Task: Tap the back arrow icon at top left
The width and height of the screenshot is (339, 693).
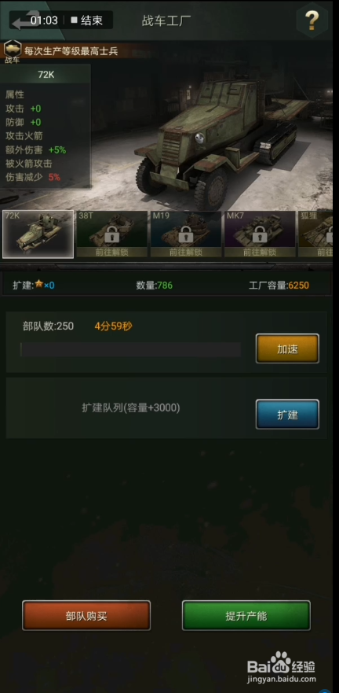Action: coord(20,20)
